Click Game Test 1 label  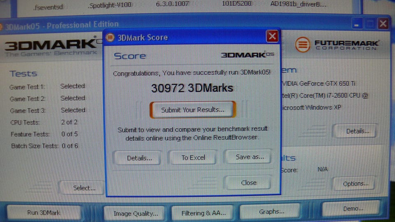[x=27, y=87]
